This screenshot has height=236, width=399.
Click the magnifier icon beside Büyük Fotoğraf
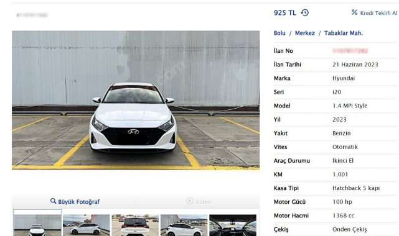[53, 201]
